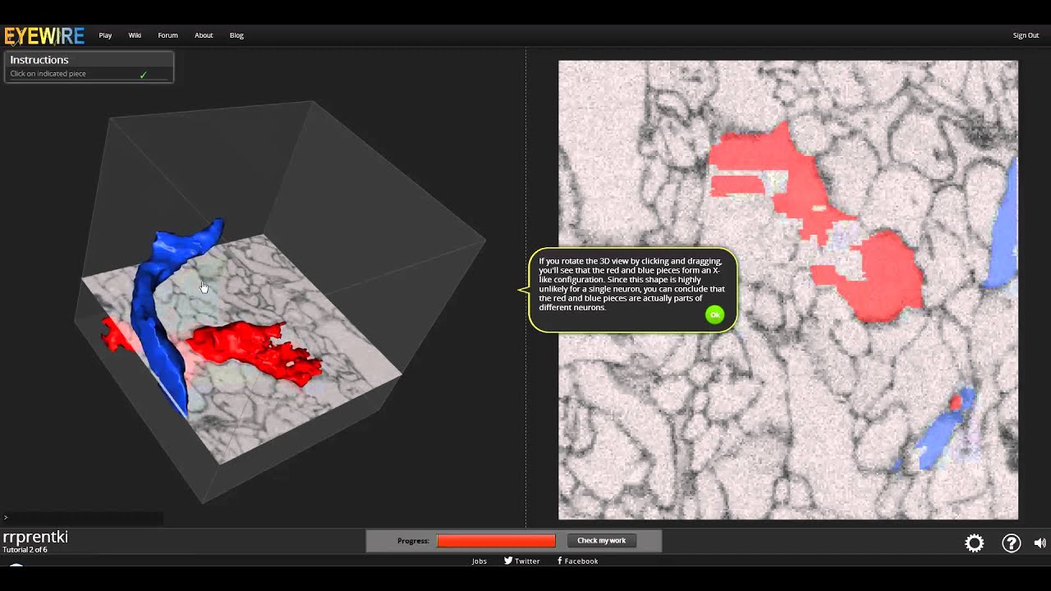This screenshot has width=1051, height=591.
Task: Mute sound with speaker icon
Action: pos(1040,543)
